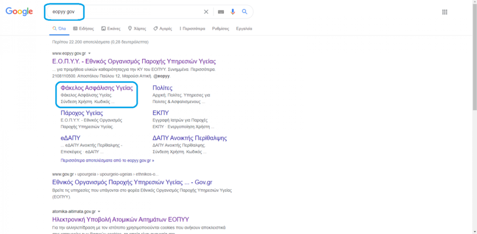Open Ηλεκτρονική Υποβολή Ατομικών Αιτημάτων ΕΟΠΥΥ result
This screenshot has width=477, height=234.
pyautogui.click(x=121, y=219)
